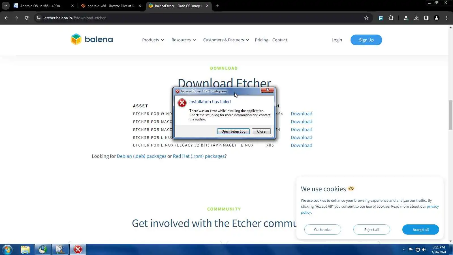Expand the Resources menu
Image resolution: width=453 pixels, height=255 pixels.
pyautogui.click(x=184, y=40)
